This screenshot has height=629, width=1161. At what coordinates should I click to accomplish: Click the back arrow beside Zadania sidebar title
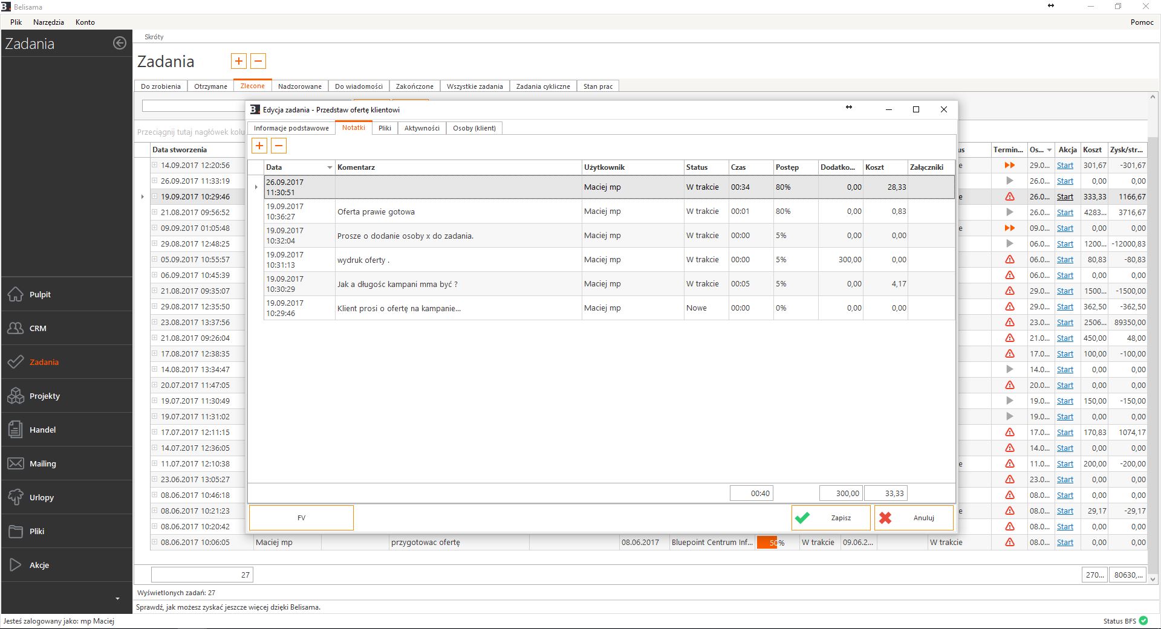120,43
